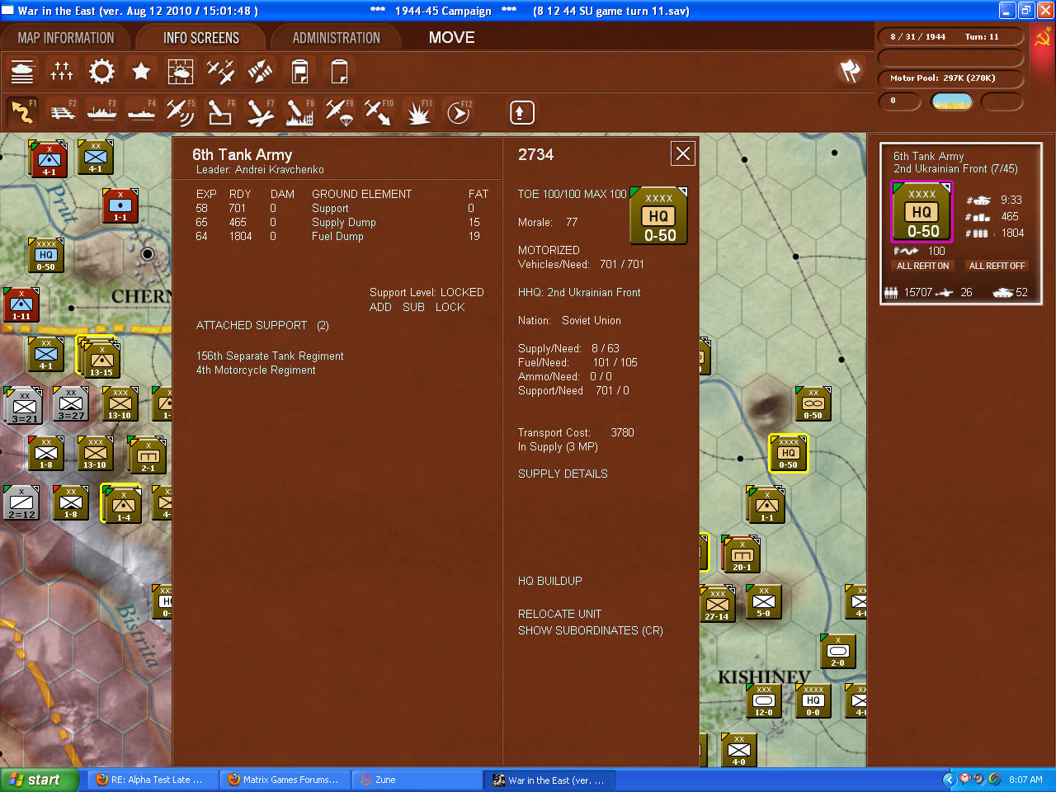
Task: Toggle the support level LOCK
Action: click(x=450, y=307)
